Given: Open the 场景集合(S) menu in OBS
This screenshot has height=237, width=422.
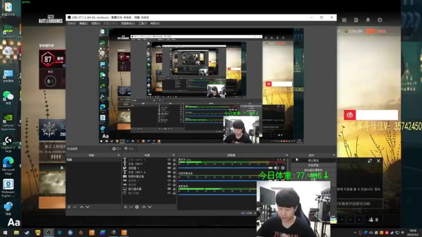Looking at the screenshot, I should [x=128, y=24].
